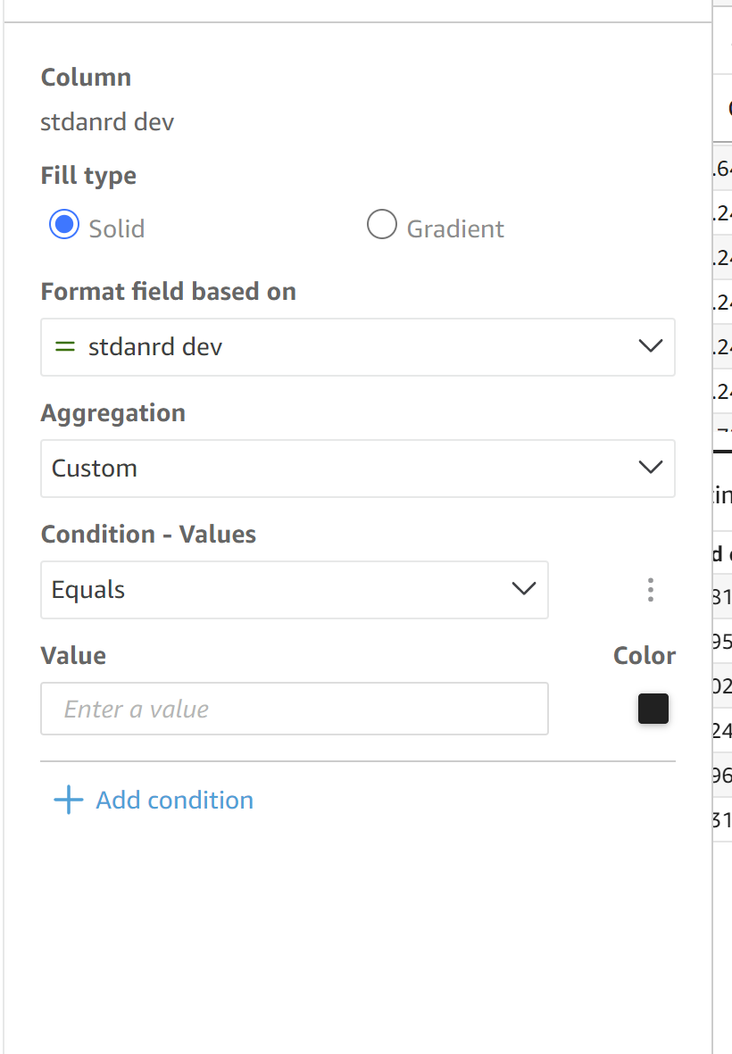Click the chevron arrow of Equals dropdown

click(x=524, y=589)
